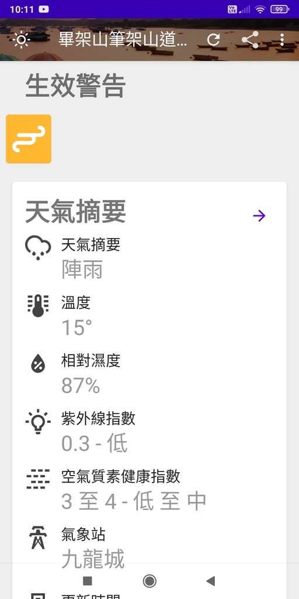Open the 天氣摘要 card title
The height and width of the screenshot is (599, 299).
click(75, 212)
